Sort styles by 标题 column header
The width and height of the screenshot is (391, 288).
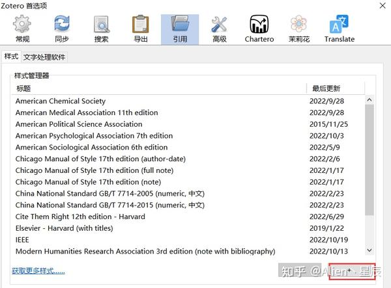point(159,88)
